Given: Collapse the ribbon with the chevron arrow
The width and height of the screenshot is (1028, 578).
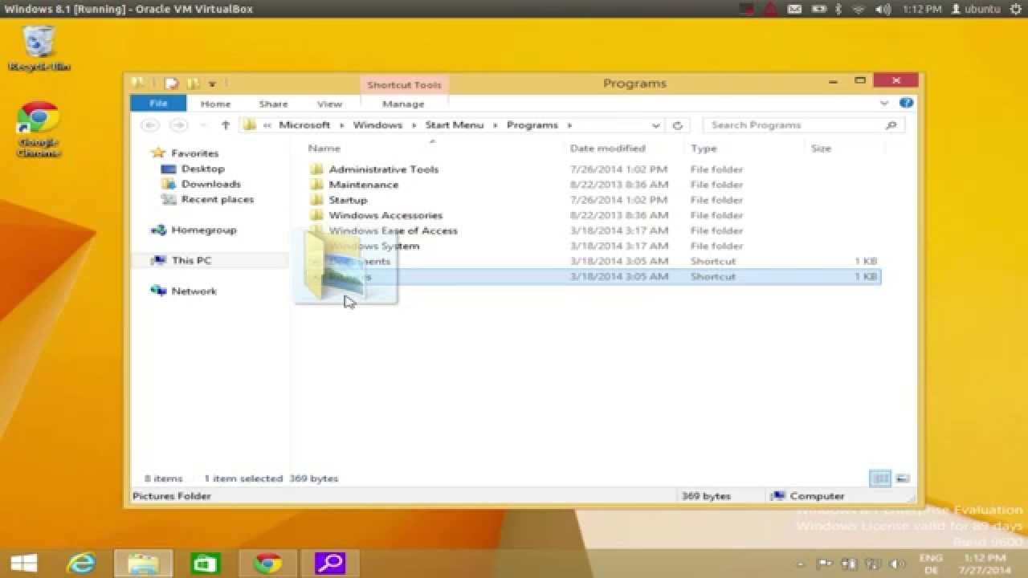Looking at the screenshot, I should (883, 102).
